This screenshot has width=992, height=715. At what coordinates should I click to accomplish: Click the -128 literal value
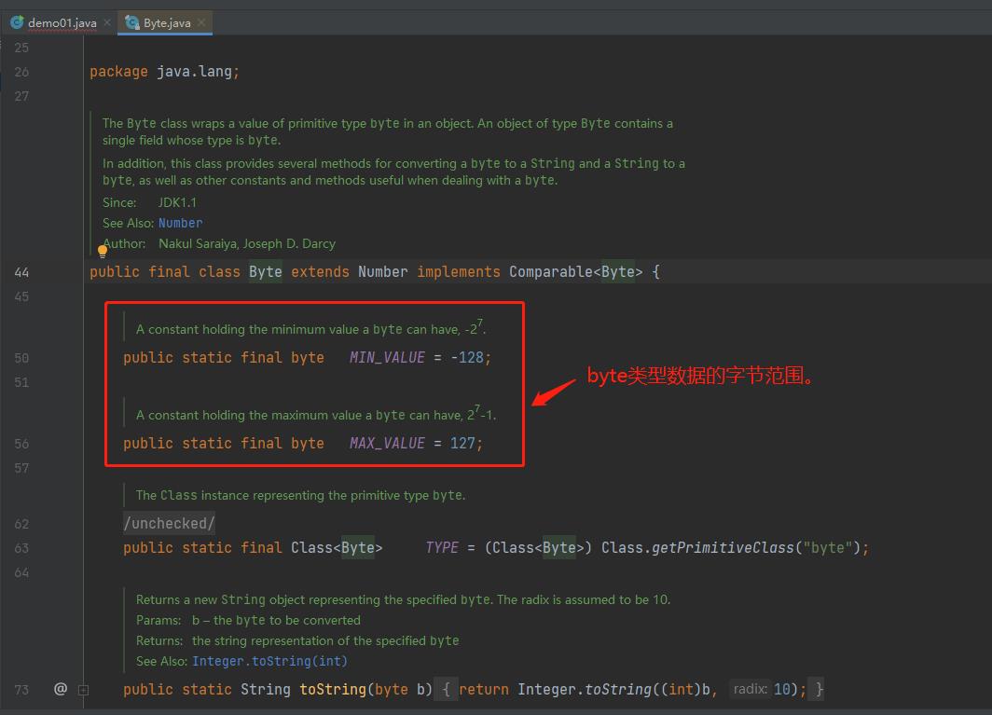click(467, 358)
